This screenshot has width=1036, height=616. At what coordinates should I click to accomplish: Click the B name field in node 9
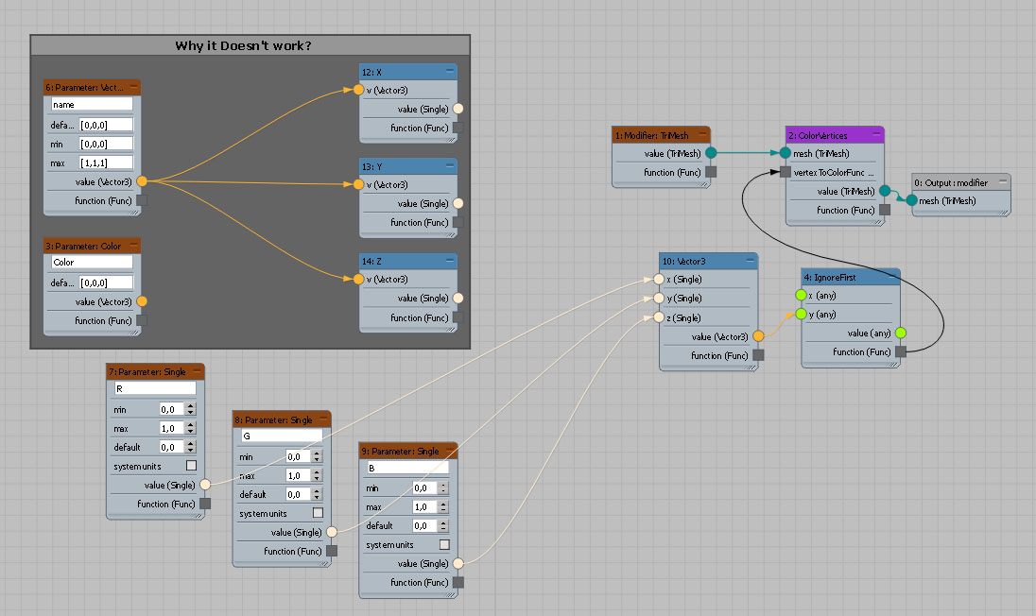pos(408,468)
